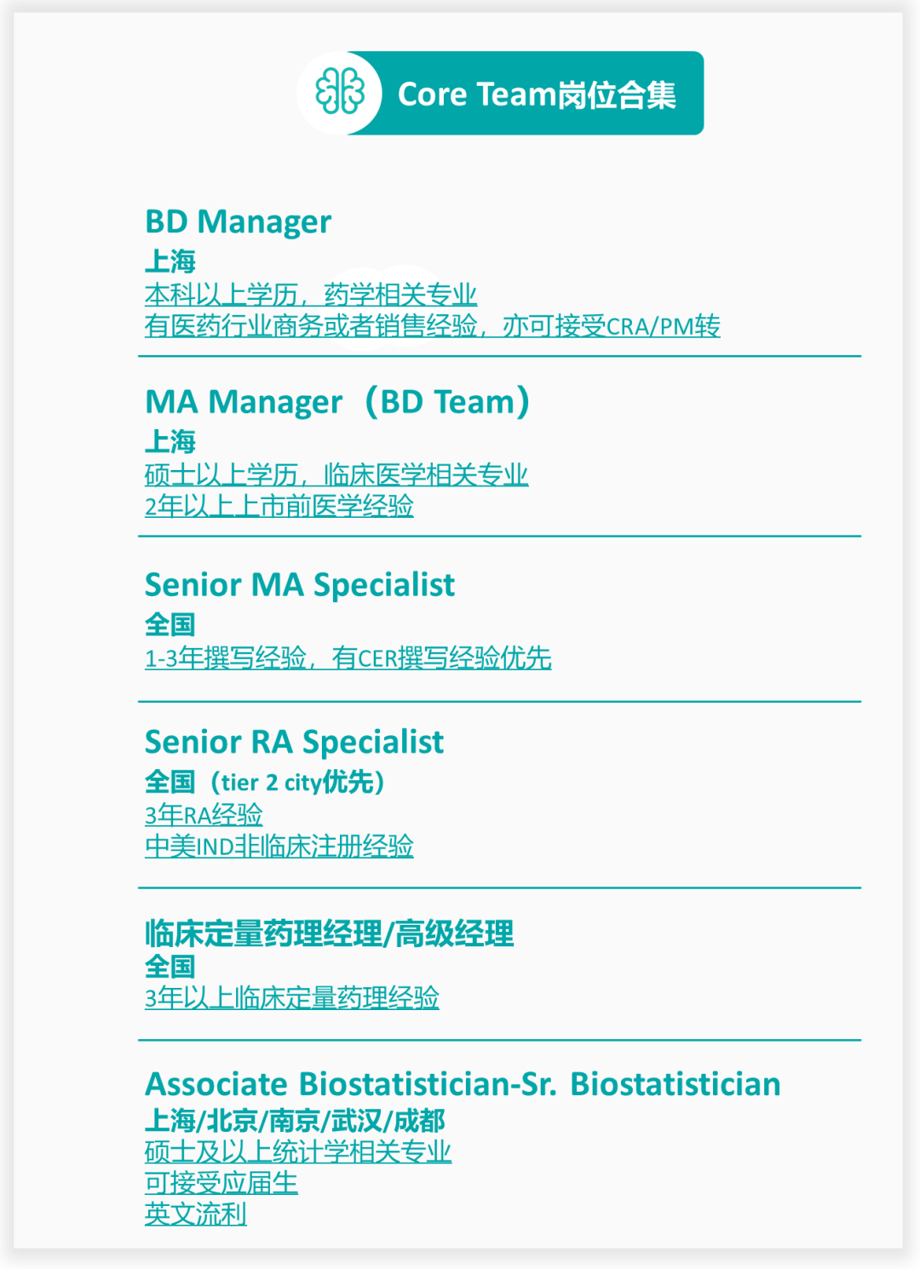Click the 3年RA经验 link
The height and width of the screenshot is (1269, 920).
pos(204,814)
